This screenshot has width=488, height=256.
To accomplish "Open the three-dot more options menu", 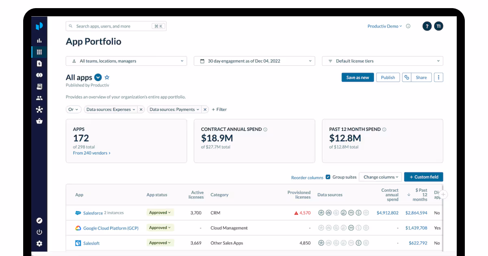I will point(438,77).
